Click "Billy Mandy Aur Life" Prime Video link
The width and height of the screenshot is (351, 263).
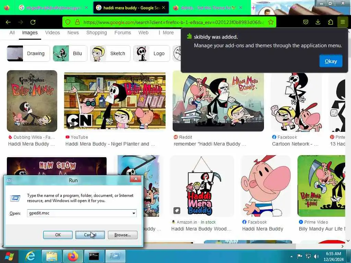pyautogui.click(x=322, y=229)
